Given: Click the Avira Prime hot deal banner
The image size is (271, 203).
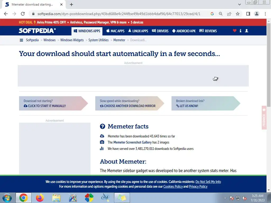Looking at the screenshot, I should [81, 22].
